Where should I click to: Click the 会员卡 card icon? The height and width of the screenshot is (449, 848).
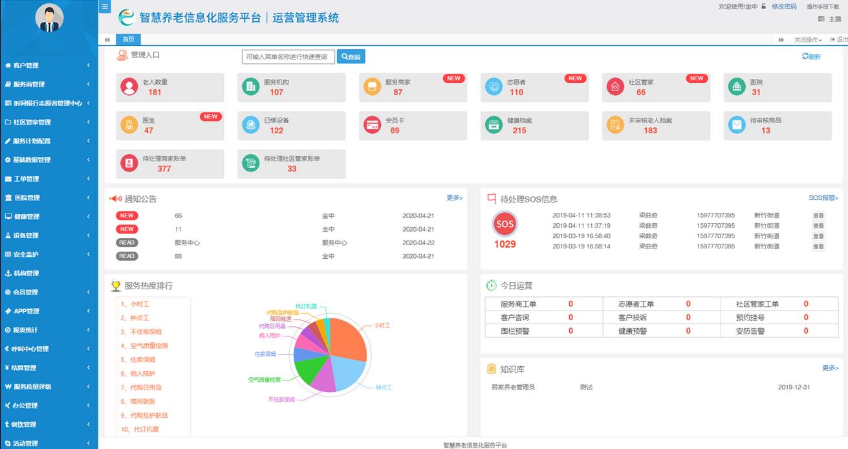(373, 126)
